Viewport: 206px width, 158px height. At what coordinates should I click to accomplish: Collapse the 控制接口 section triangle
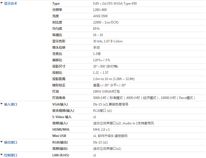[2, 155]
